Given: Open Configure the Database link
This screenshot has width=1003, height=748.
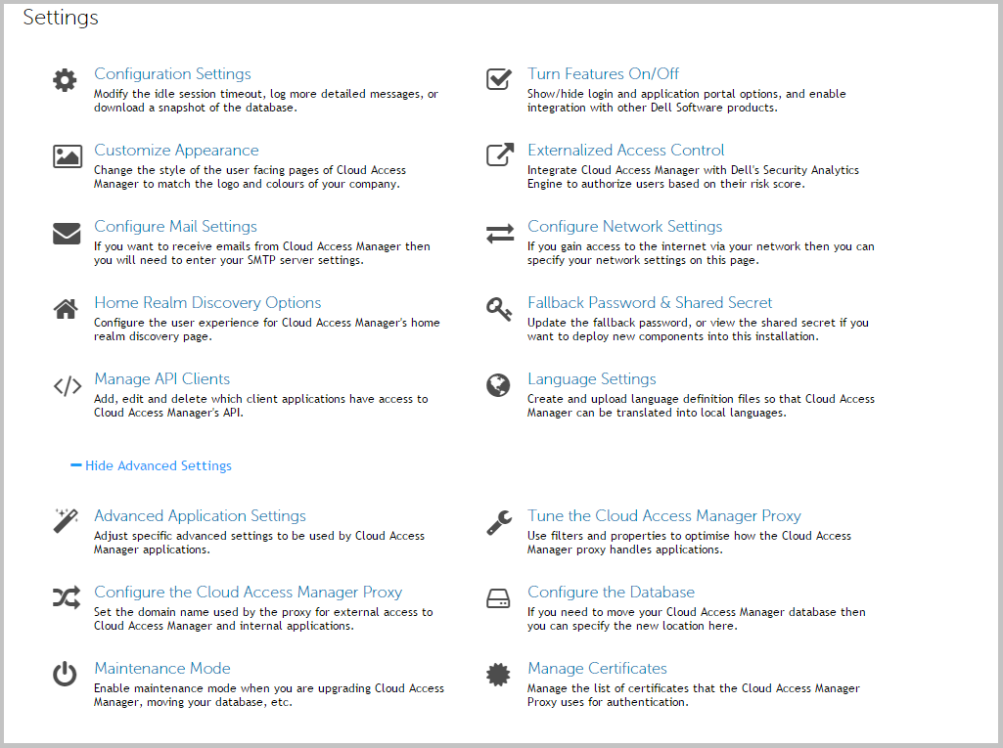Looking at the screenshot, I should click(611, 593).
